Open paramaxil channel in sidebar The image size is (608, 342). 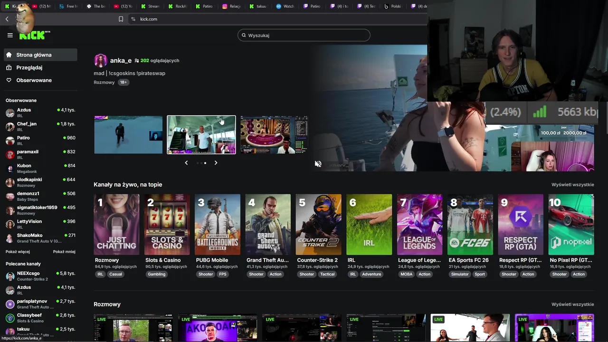pyautogui.click(x=40, y=154)
